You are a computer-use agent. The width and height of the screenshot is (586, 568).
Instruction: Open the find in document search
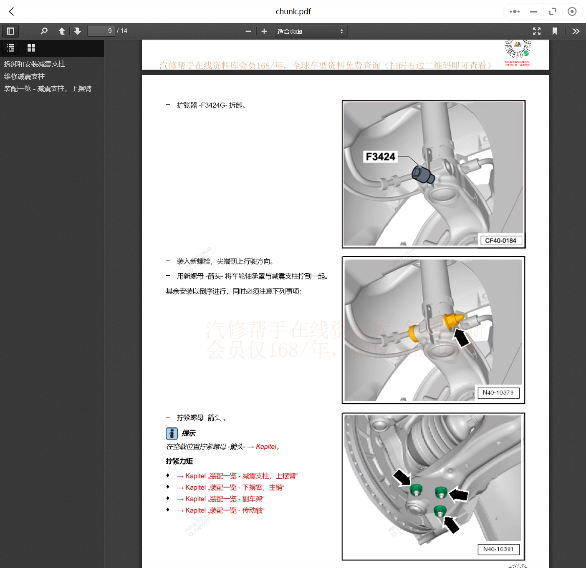44,31
